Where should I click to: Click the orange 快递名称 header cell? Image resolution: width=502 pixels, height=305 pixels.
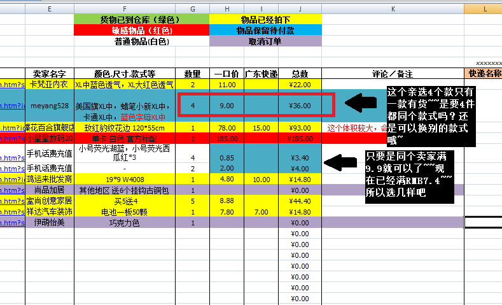pyautogui.click(x=484, y=74)
